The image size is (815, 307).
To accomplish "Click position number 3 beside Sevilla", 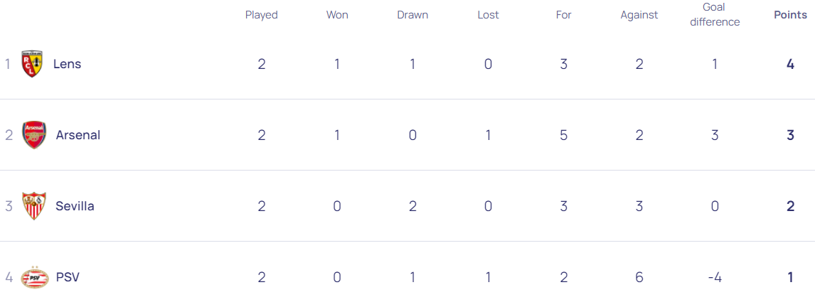I will 9,206.
